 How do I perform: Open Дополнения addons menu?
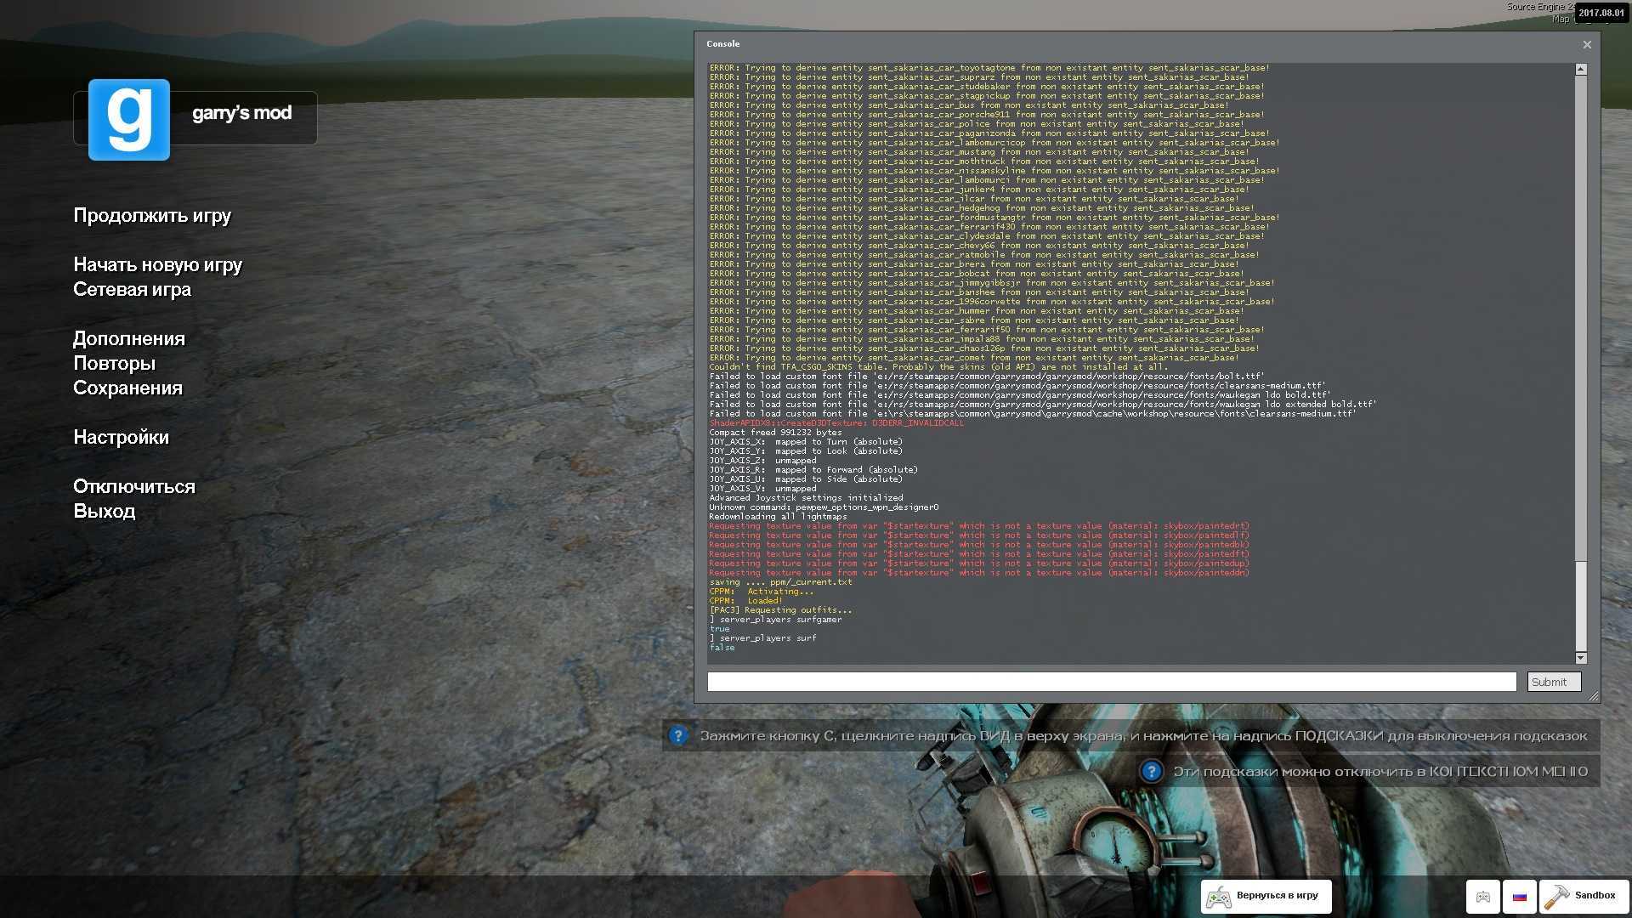click(129, 339)
